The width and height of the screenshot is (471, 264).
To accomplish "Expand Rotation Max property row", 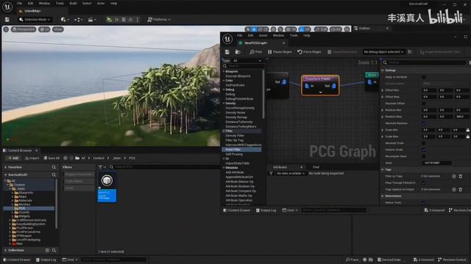I will pos(383,117).
